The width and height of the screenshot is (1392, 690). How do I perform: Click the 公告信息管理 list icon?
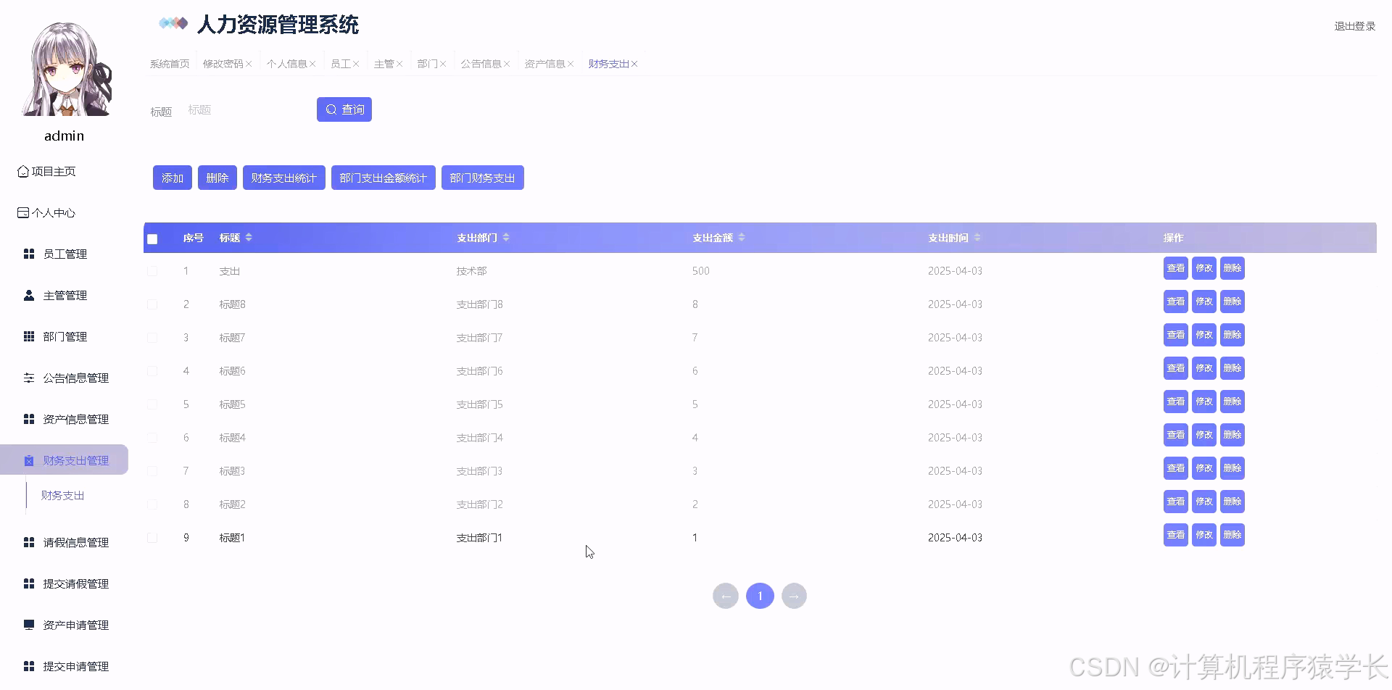click(x=29, y=378)
